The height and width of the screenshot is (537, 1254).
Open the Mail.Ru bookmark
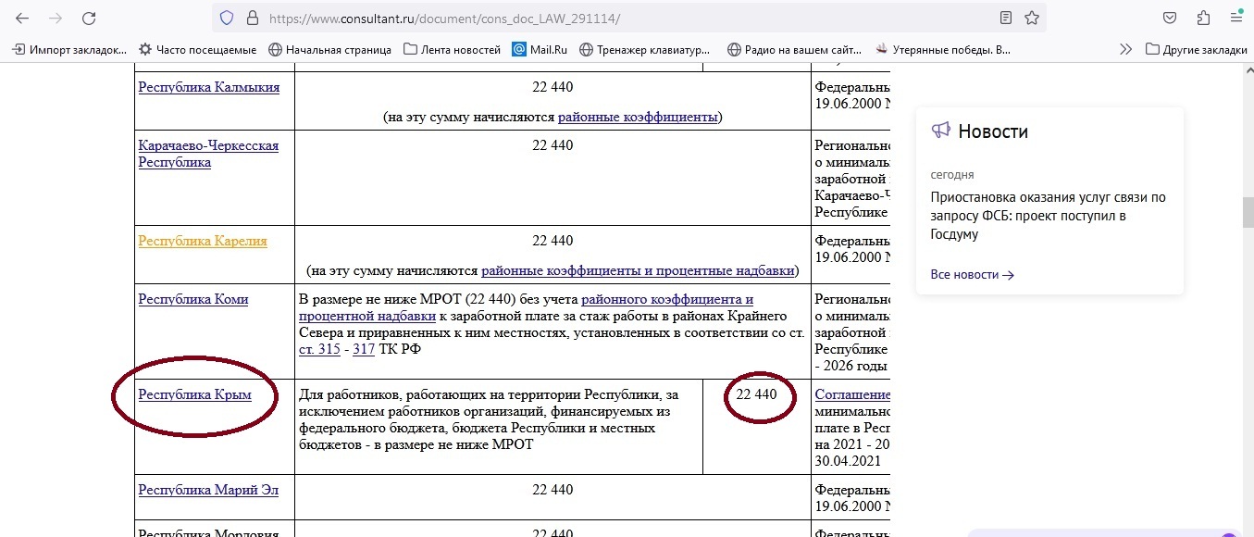pos(540,50)
